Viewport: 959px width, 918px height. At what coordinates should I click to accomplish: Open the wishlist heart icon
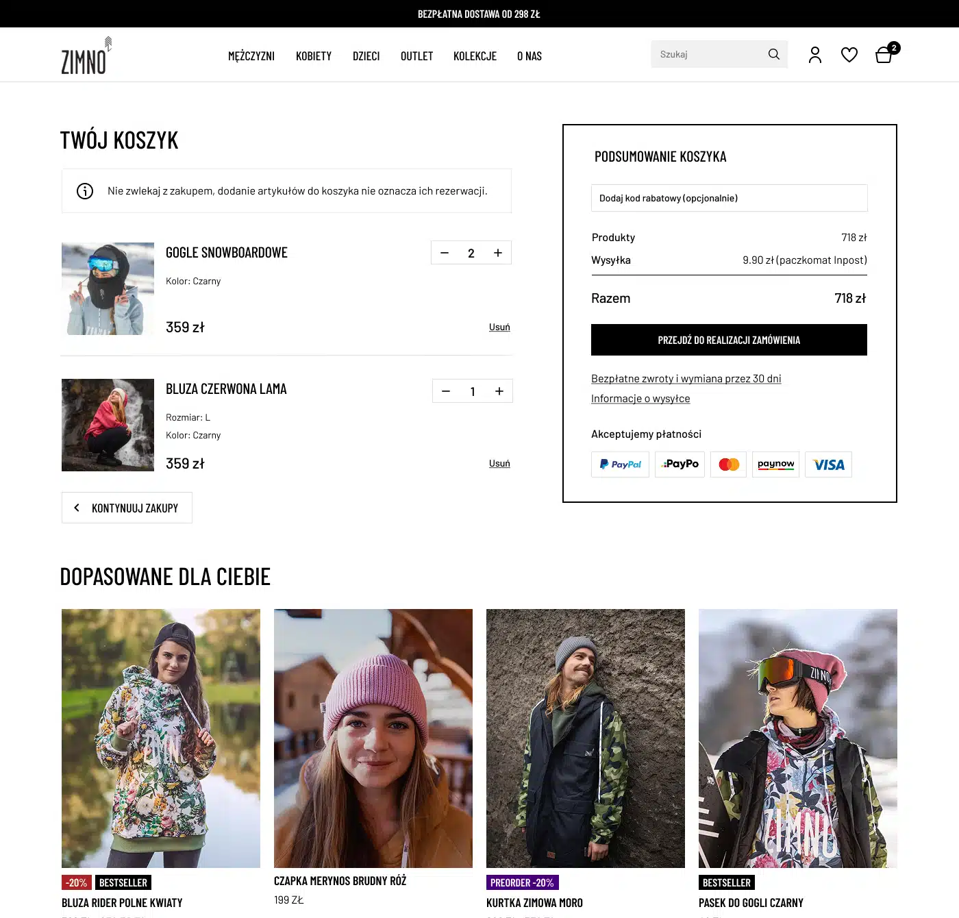(x=849, y=55)
